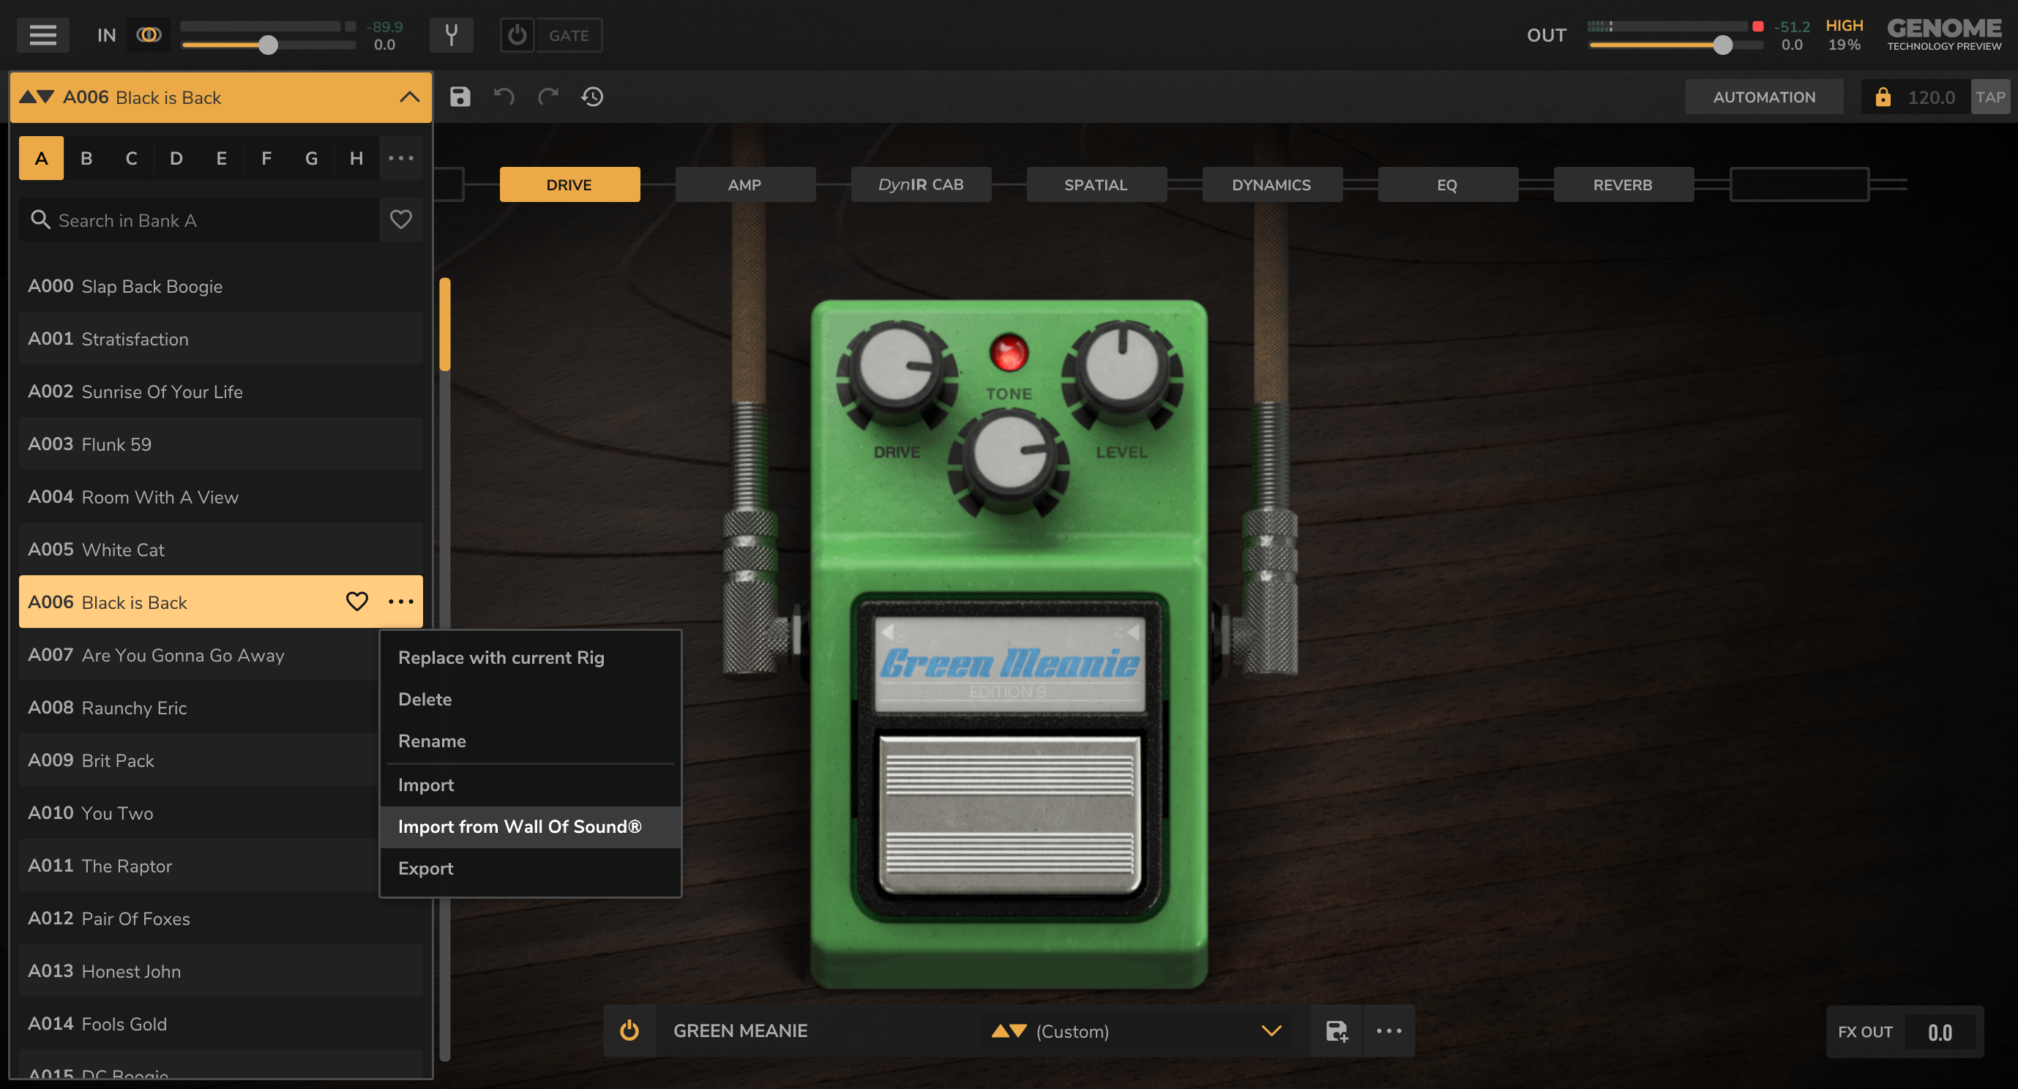Select bank F tab

click(x=266, y=158)
